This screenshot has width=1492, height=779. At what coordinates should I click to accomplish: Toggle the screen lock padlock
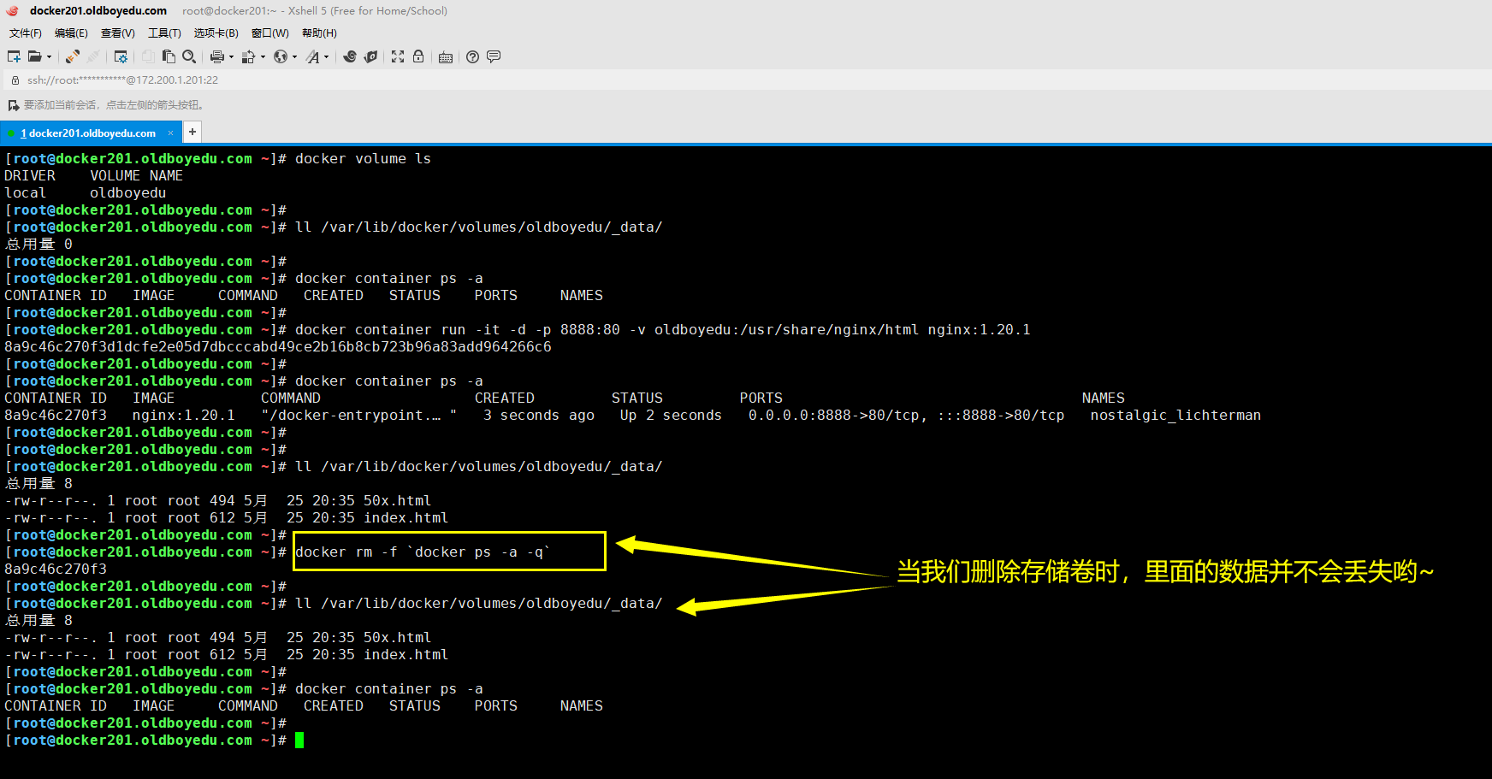[x=418, y=56]
